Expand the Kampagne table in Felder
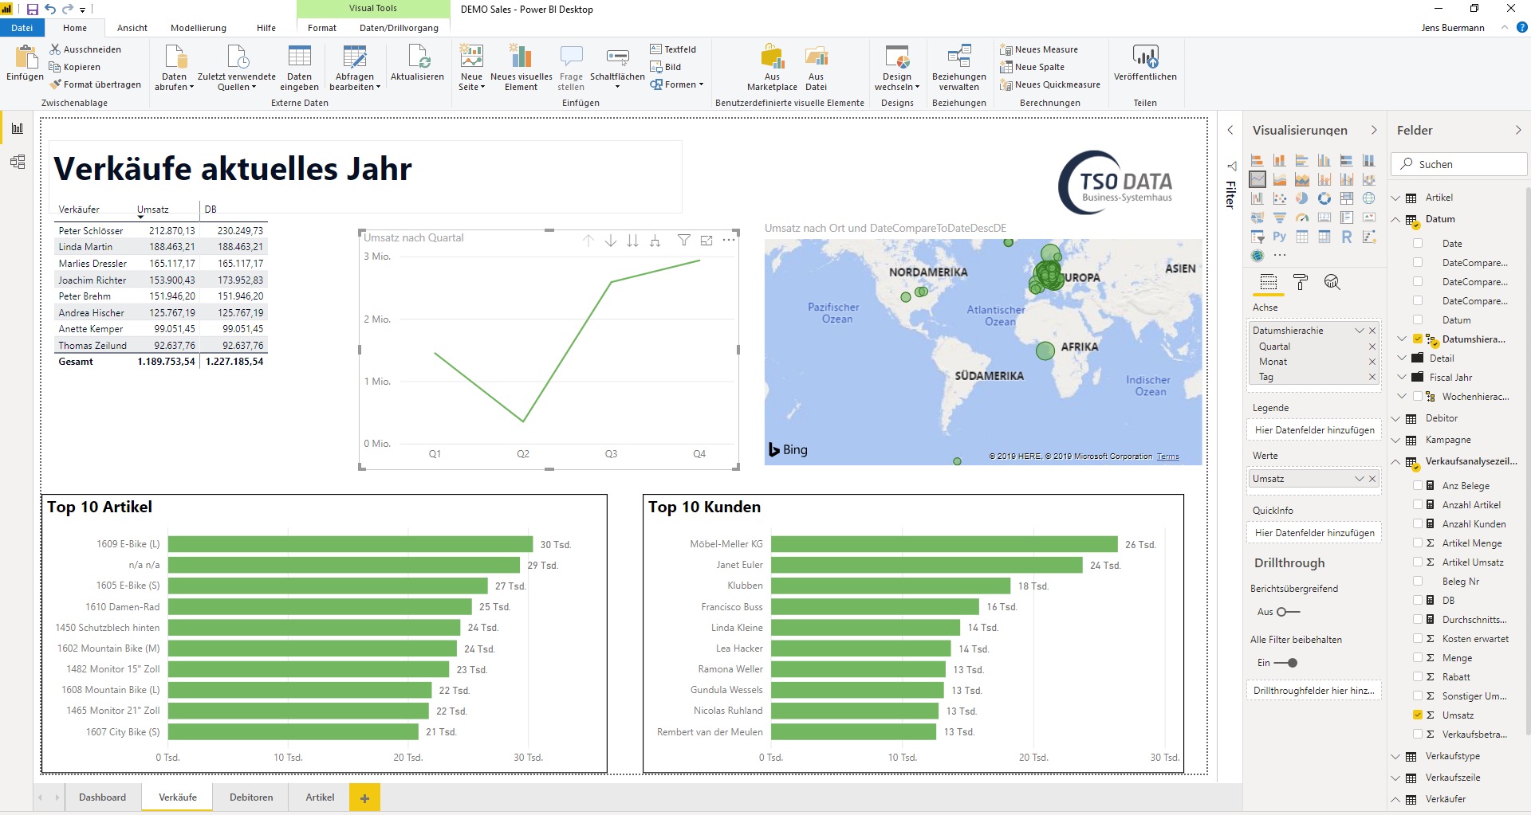The image size is (1531, 815). tap(1395, 440)
